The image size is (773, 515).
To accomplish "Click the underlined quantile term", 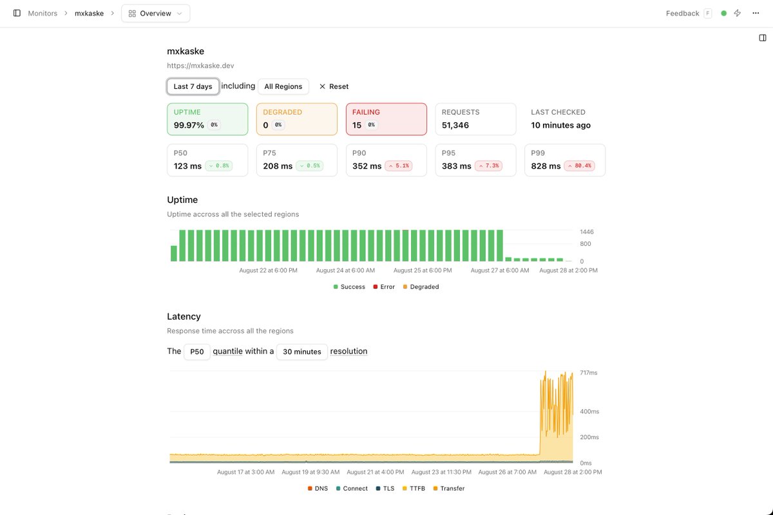I will click(x=227, y=351).
